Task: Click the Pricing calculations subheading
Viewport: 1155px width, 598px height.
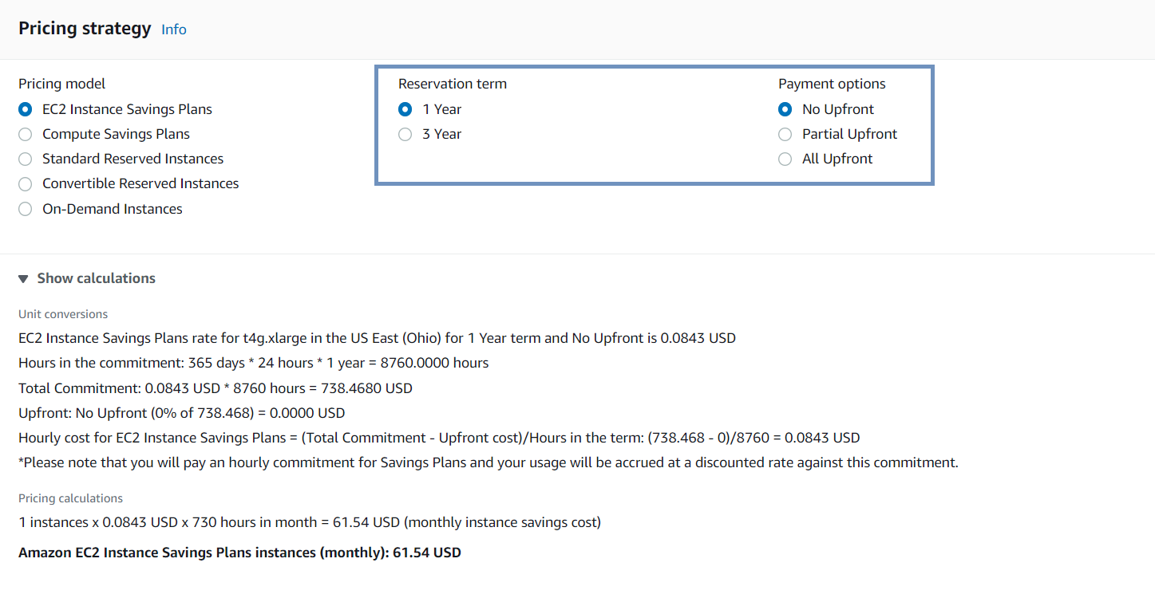Action: (71, 498)
